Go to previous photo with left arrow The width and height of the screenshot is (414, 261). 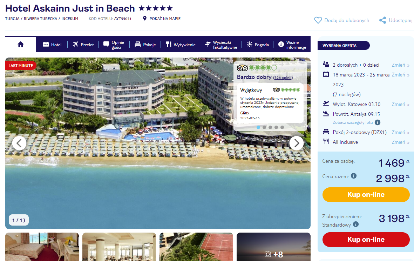pos(19,143)
